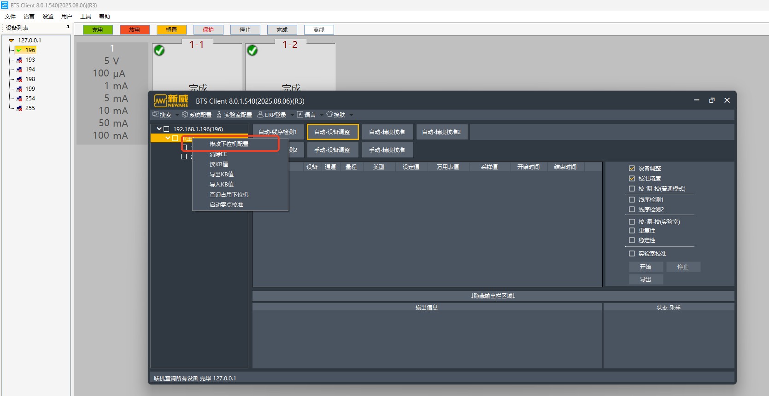
Task: Click the 自动-精度校准2 button
Action: point(441,132)
